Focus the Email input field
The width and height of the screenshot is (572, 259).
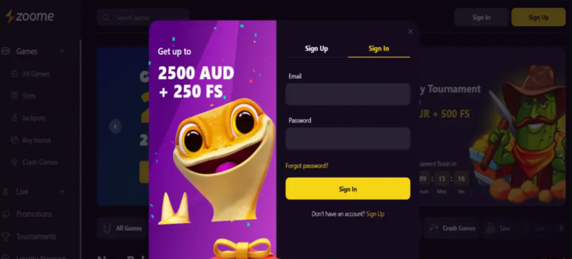[x=347, y=94]
